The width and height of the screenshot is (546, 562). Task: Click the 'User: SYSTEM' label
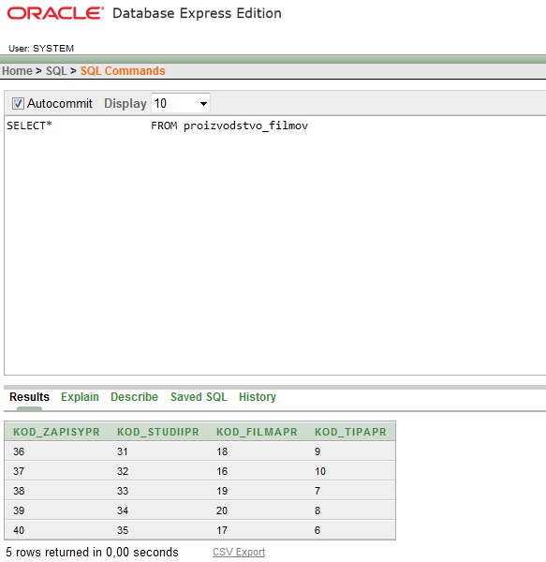(x=41, y=49)
